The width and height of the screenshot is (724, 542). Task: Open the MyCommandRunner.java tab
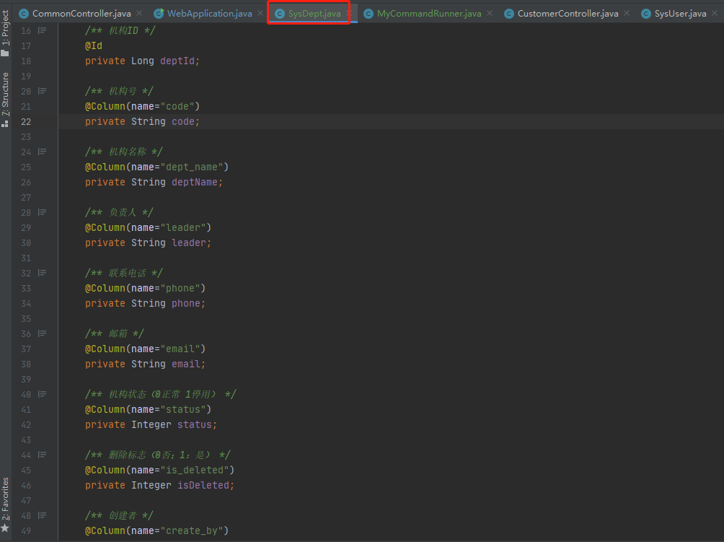pyautogui.click(x=429, y=14)
